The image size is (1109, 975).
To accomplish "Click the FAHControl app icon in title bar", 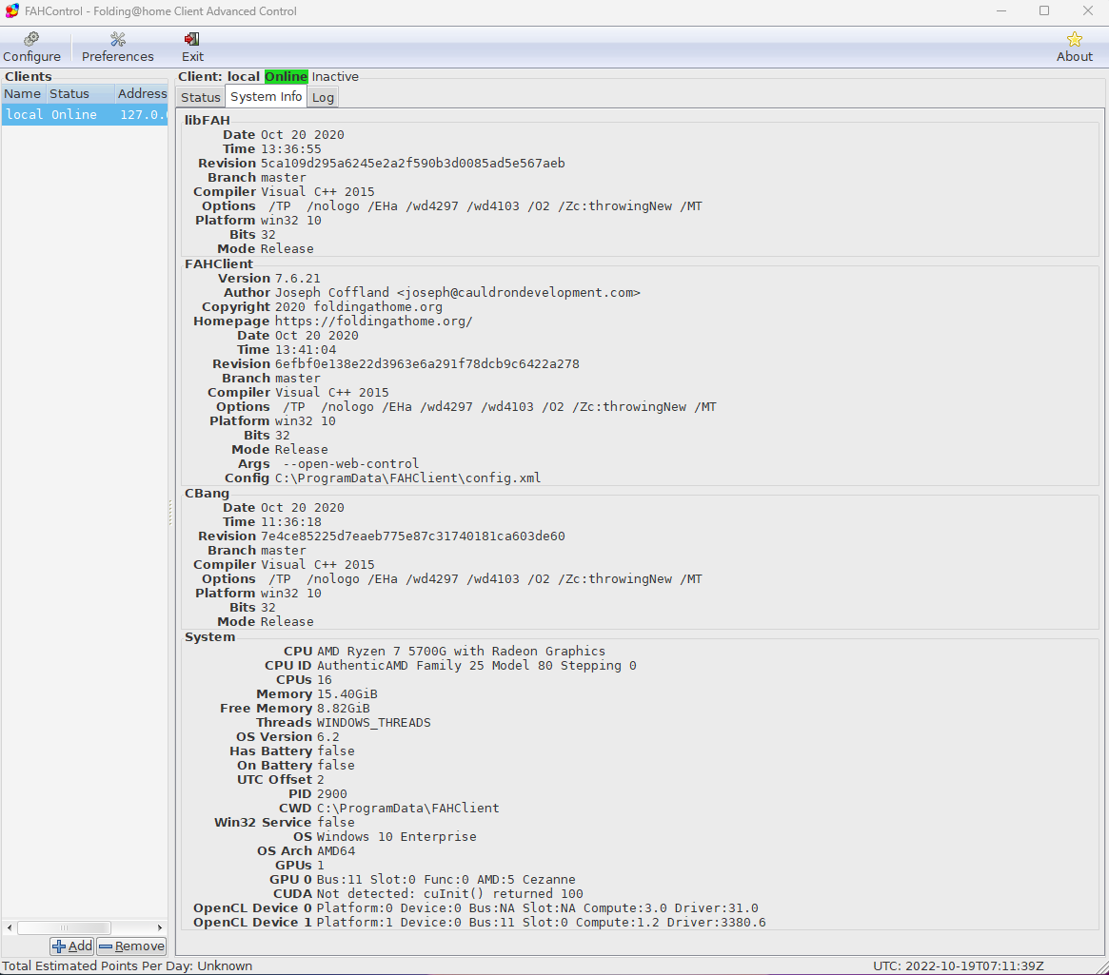I will click(12, 10).
